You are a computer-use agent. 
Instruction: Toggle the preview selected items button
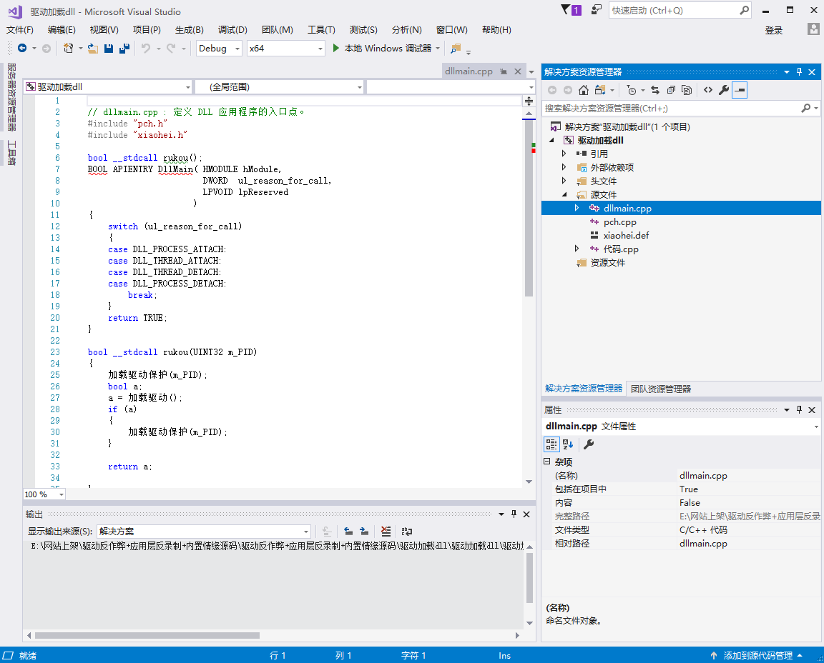[x=740, y=90]
